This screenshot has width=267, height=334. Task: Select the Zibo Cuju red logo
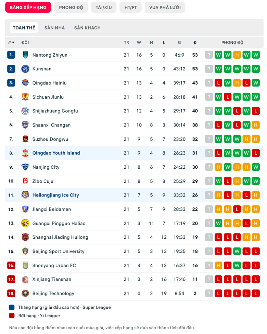click(x=25, y=181)
